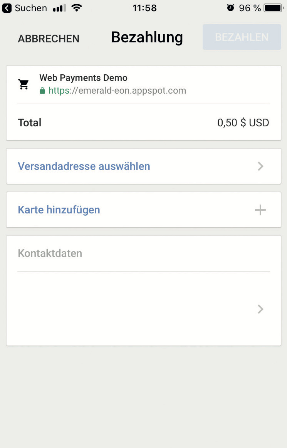Tap the Wi-Fi status icon
The height and width of the screenshot is (448, 287).
pyautogui.click(x=77, y=8)
